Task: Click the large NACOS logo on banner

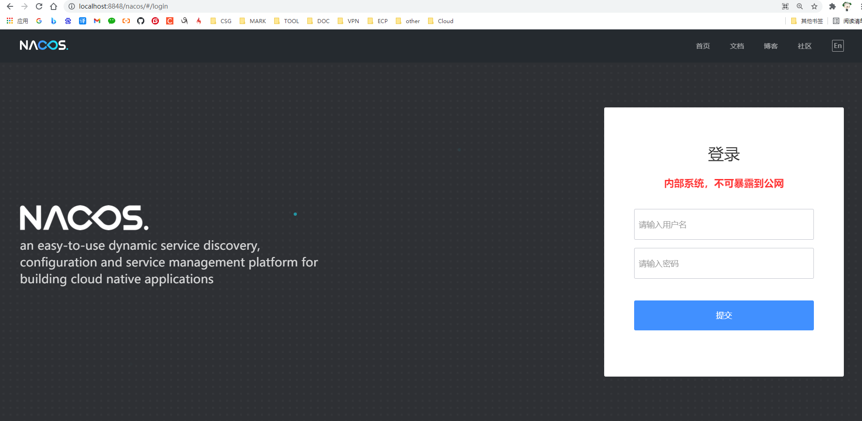Action: (84, 218)
